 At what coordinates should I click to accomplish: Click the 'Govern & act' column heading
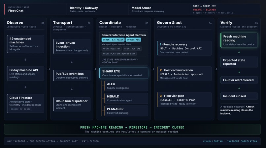click(x=169, y=23)
